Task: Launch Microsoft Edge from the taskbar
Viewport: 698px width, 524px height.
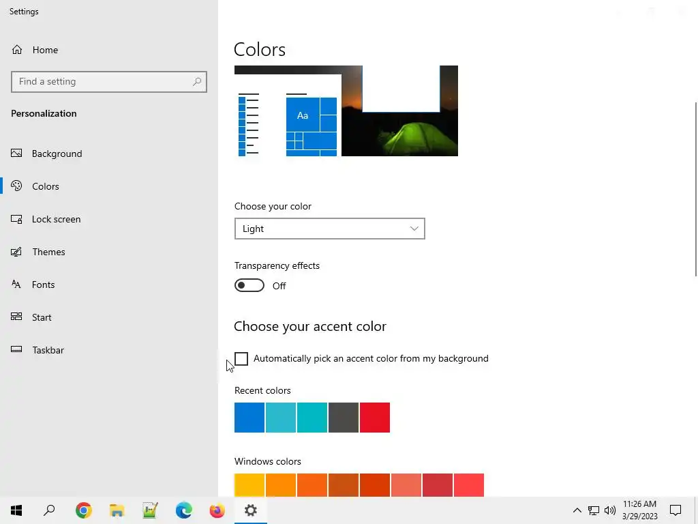Action: pos(184,510)
